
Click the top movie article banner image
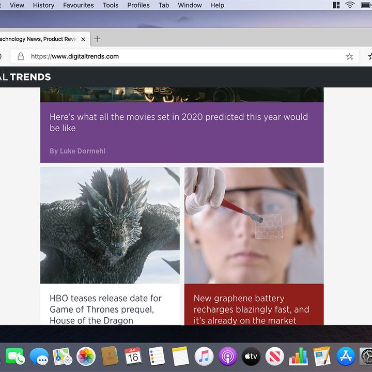tap(182, 95)
